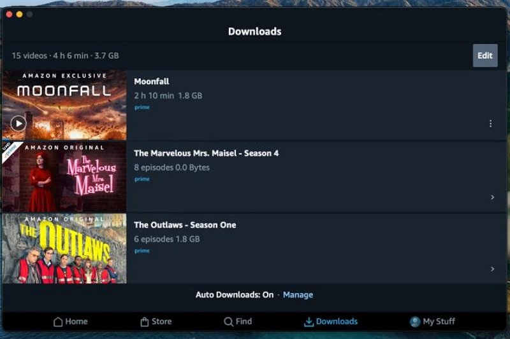Click the Edit button
The height and width of the screenshot is (339, 510).
tap(485, 55)
